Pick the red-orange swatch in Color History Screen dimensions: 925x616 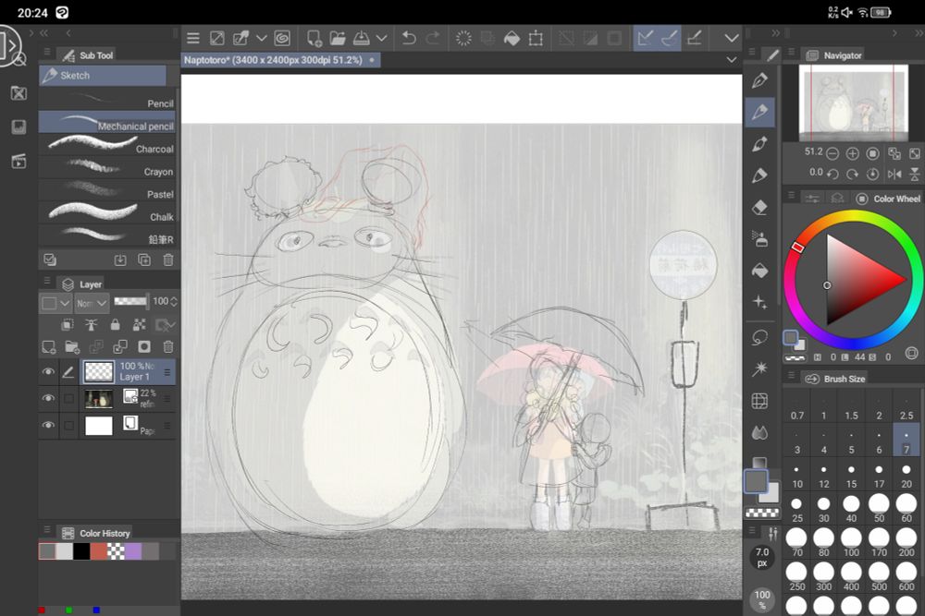click(99, 551)
